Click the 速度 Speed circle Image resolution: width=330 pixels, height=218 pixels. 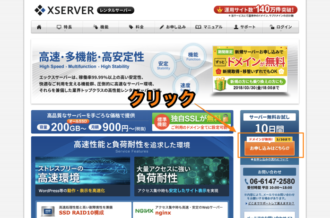coord(185,86)
